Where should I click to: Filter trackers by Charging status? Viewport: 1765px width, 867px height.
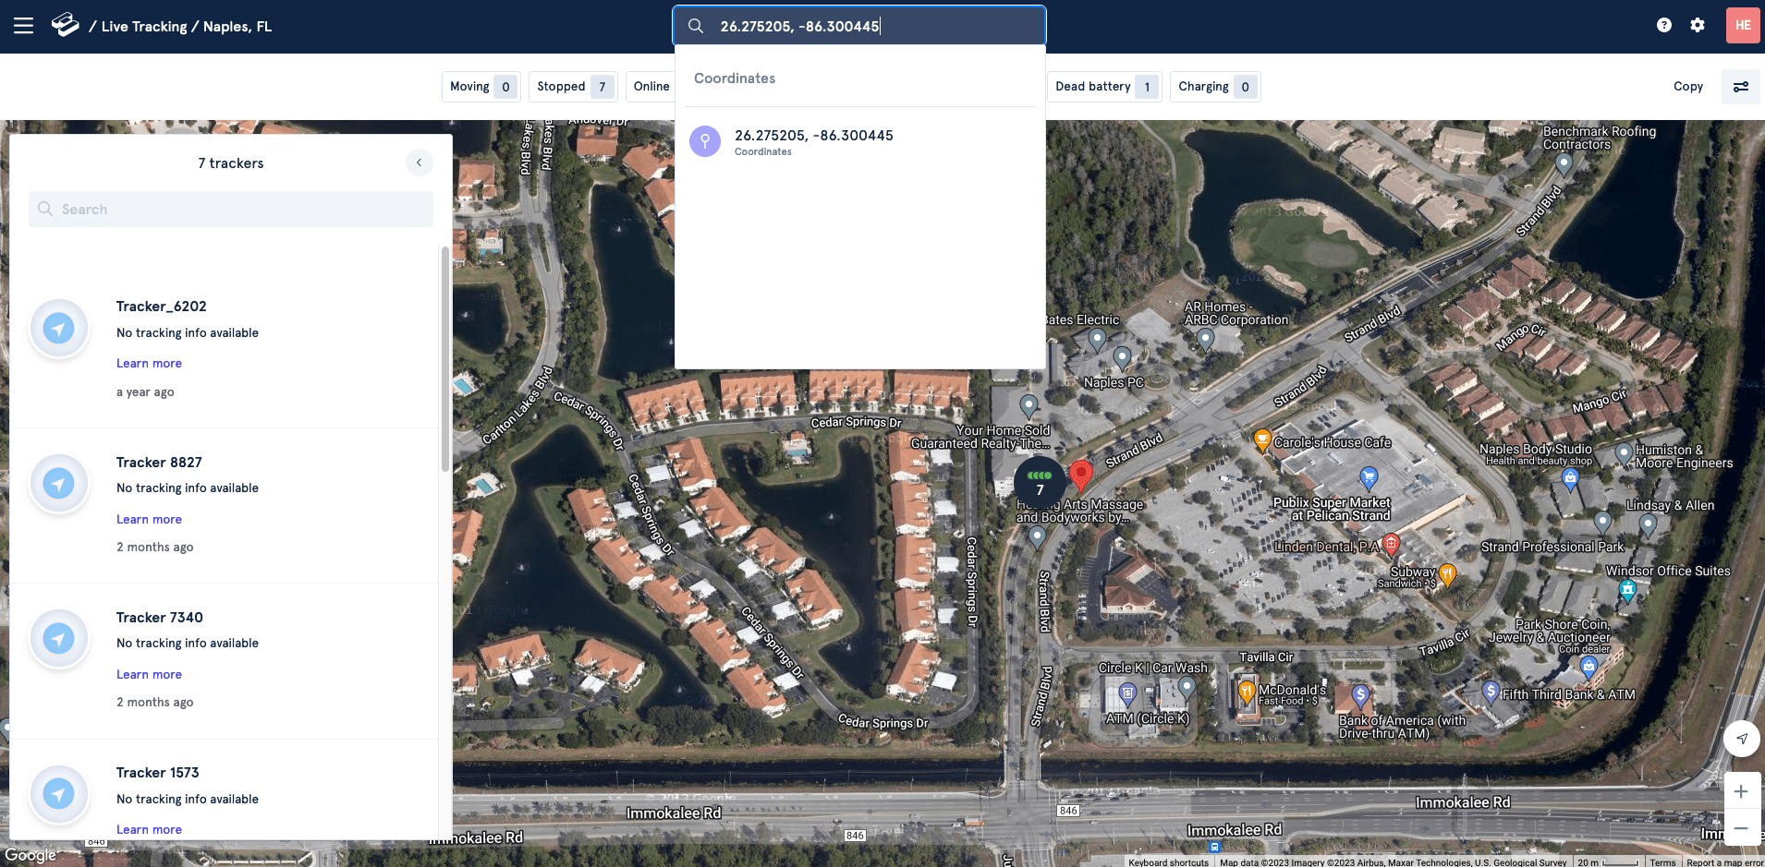pyautogui.click(x=1215, y=87)
